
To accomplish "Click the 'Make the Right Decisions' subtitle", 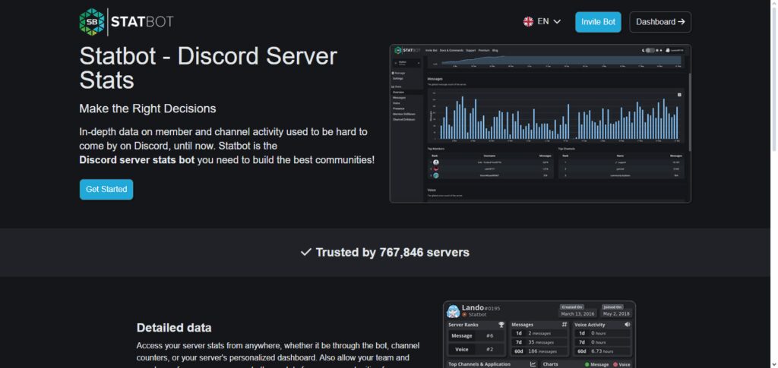I will [147, 109].
